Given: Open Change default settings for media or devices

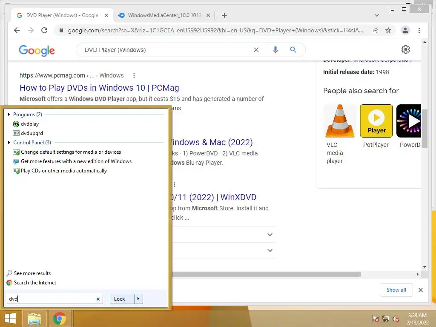Looking at the screenshot, I should tap(67, 152).
